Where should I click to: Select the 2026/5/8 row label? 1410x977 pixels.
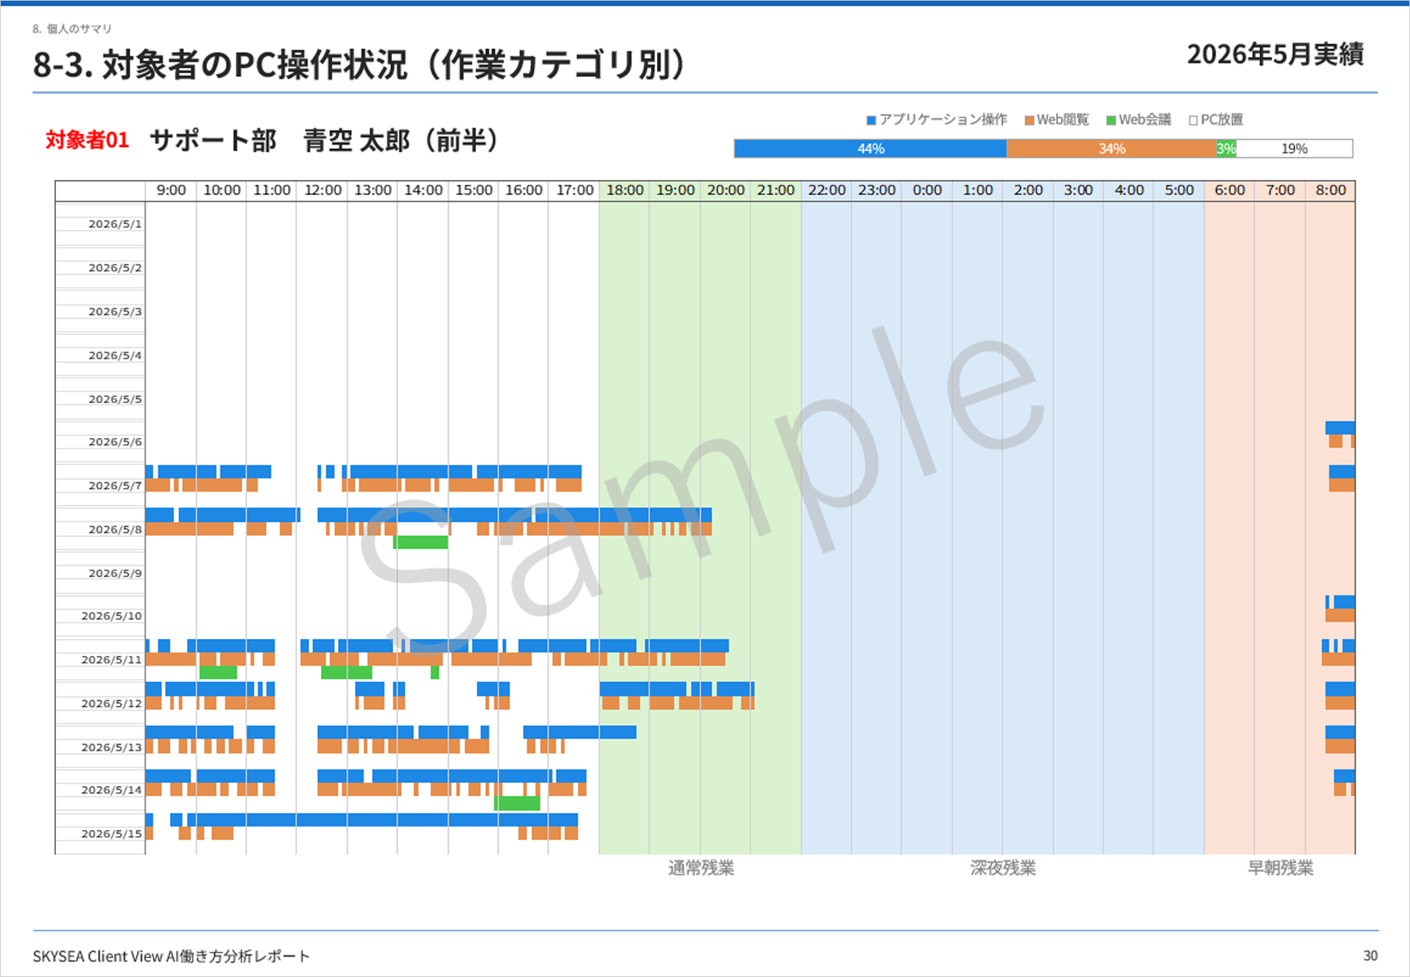coord(115,530)
